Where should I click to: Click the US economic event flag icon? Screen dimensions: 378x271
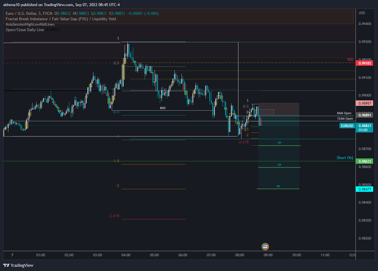point(265,246)
